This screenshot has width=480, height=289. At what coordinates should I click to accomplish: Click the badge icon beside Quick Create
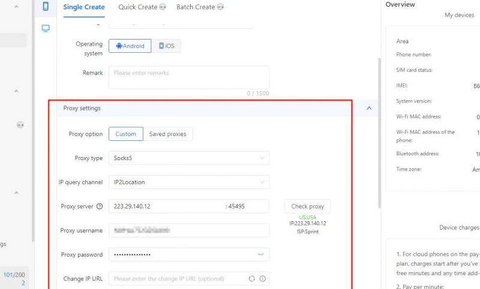click(x=163, y=7)
